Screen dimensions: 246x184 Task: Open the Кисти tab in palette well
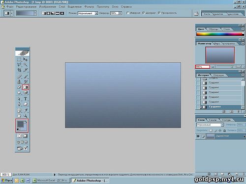click(207, 14)
